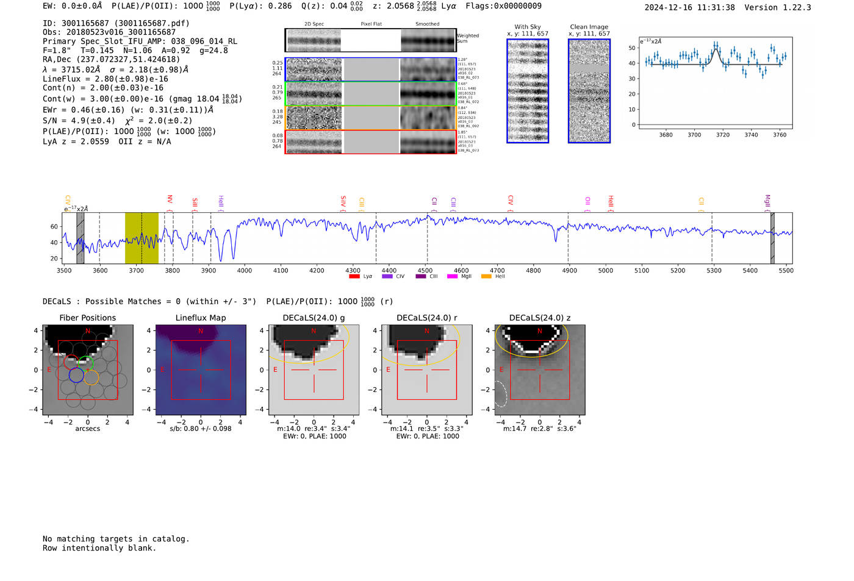854x581 pixels.
Task: Select the magenta MgII legend swatch
Action: (452, 277)
